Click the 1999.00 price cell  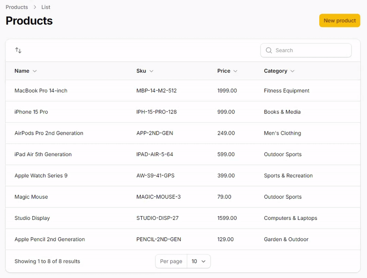(227, 91)
